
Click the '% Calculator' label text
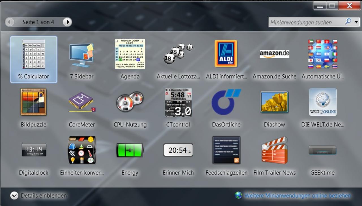click(x=34, y=77)
